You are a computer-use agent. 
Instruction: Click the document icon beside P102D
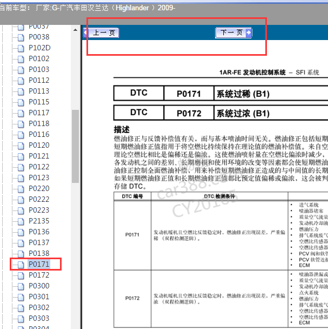point(21,49)
